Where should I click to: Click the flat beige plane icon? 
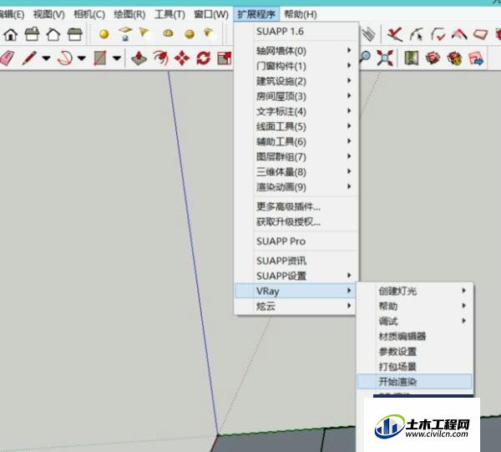[481, 34]
